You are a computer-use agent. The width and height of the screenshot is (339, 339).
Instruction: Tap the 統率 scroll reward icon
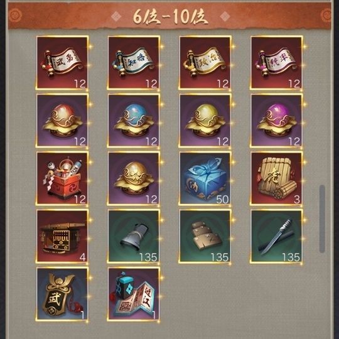tap(276, 63)
